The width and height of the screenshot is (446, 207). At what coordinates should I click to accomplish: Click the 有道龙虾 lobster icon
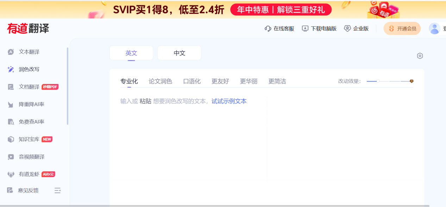11,174
